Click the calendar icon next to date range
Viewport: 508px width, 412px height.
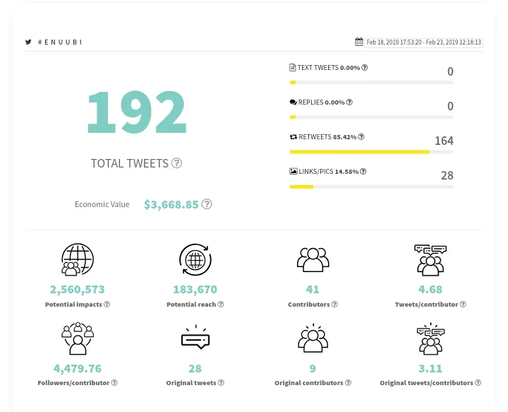point(358,42)
